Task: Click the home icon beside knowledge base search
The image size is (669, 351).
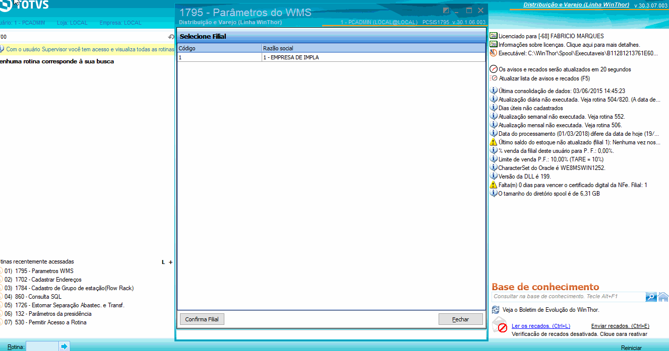Action: pyautogui.click(x=663, y=297)
